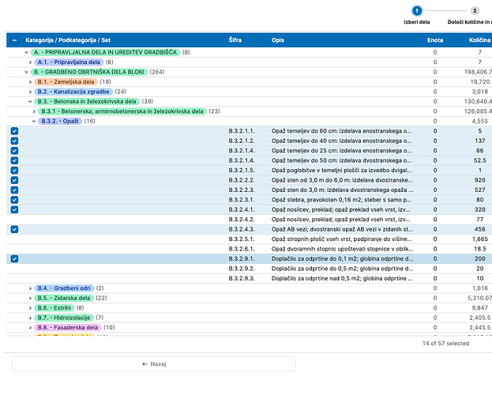Viewport: 492px width, 395px height.
Task: Collapse B. Gradbeno obrtniška dela bloki
Action: click(27, 72)
